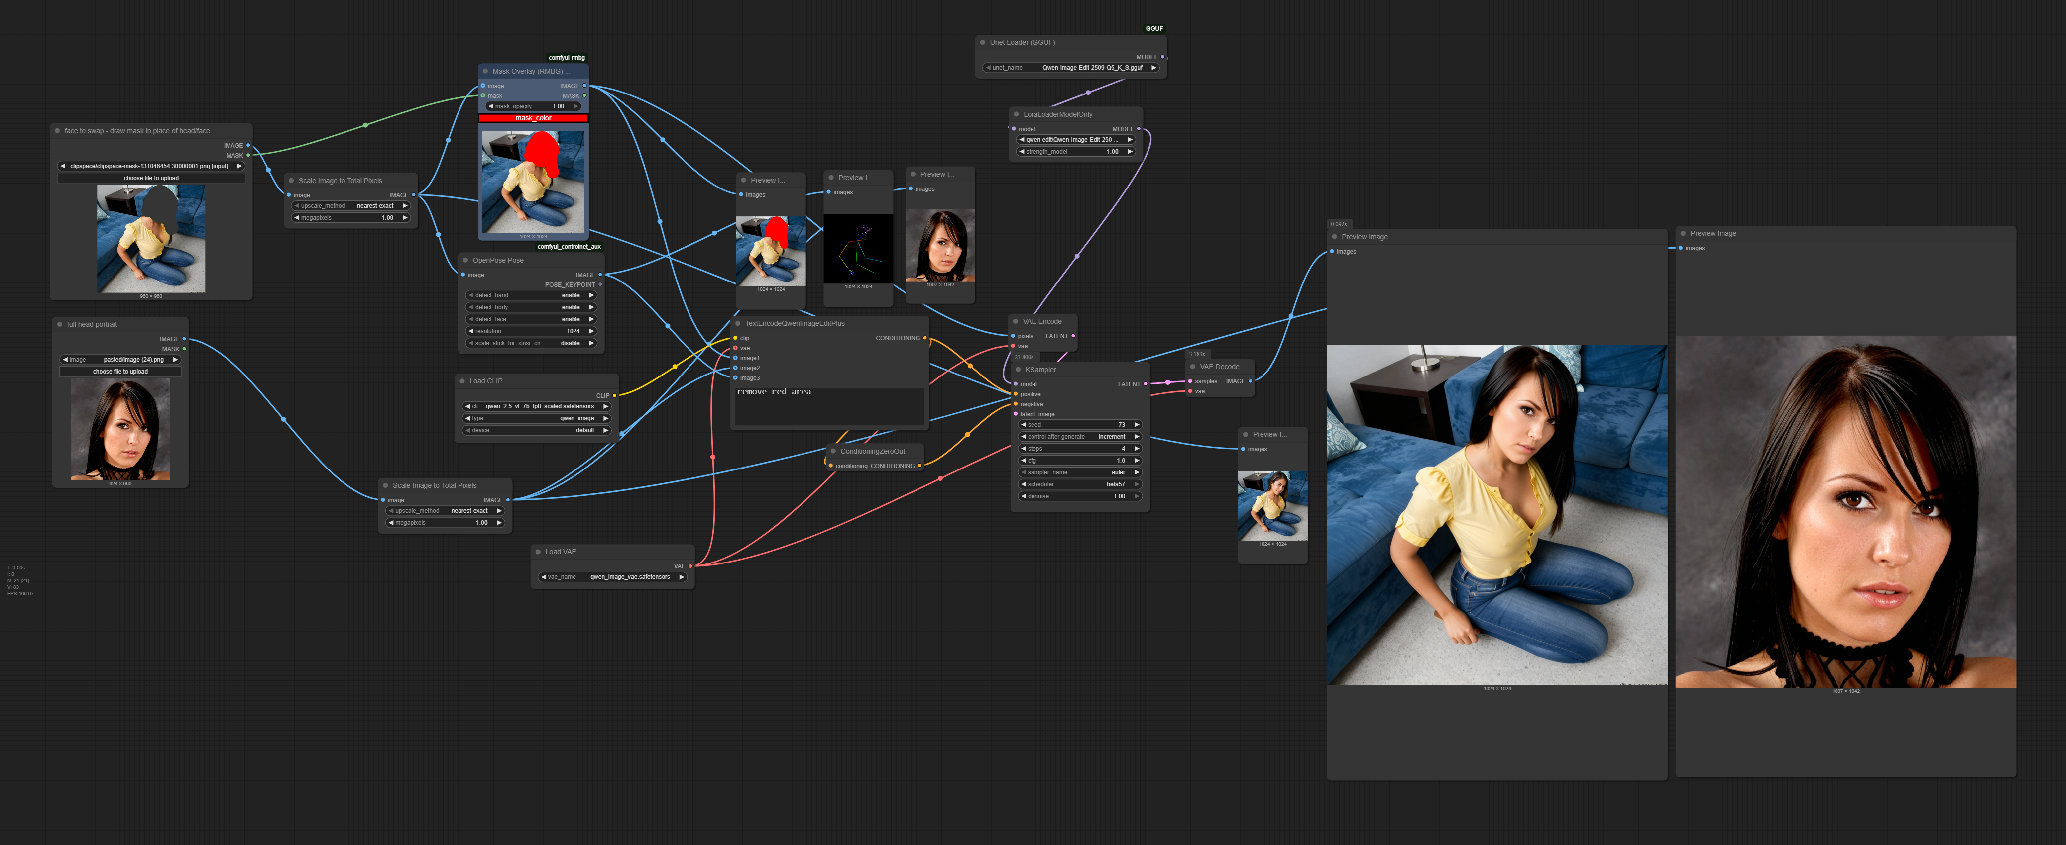Collapse the KSampler node using its title dot
This screenshot has width=2066, height=845.
[x=1018, y=369]
